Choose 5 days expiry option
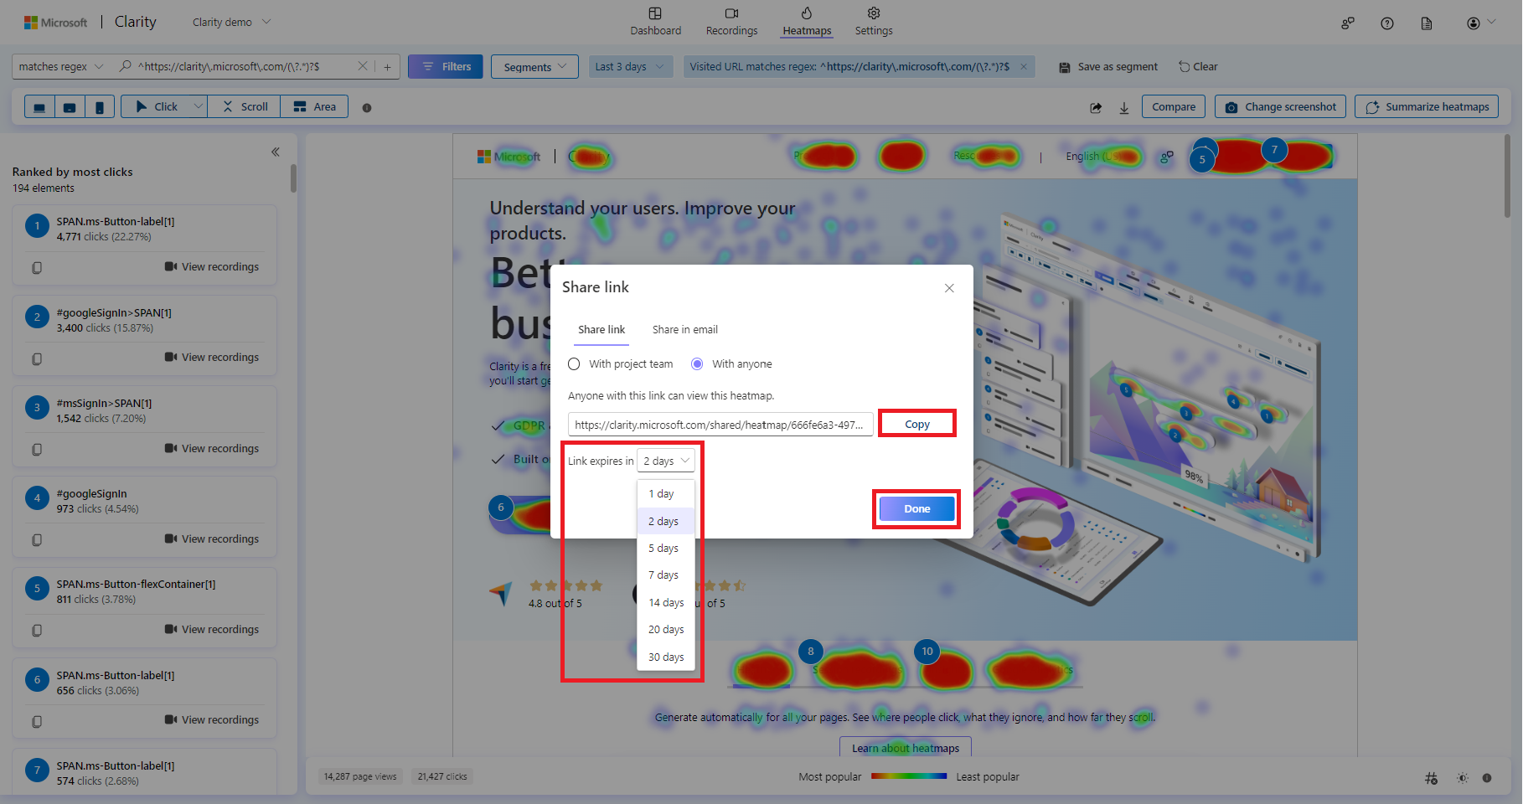Image resolution: width=1523 pixels, height=804 pixels. click(x=666, y=549)
